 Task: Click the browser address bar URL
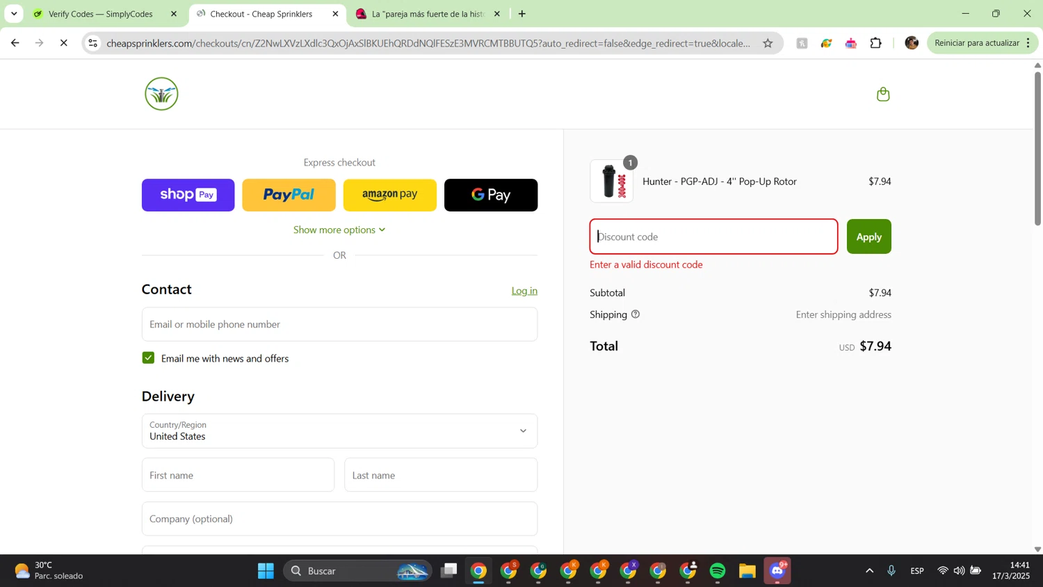[428, 43]
